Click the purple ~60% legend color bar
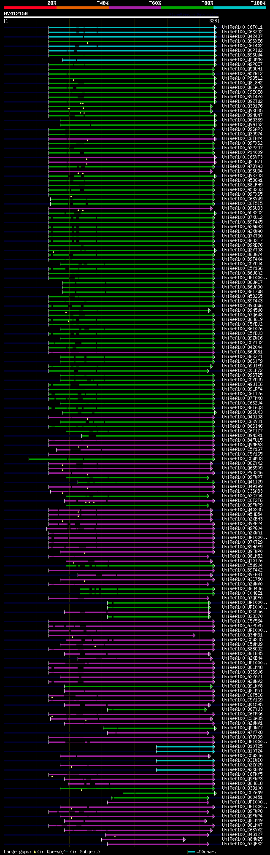 (x=135, y=8)
